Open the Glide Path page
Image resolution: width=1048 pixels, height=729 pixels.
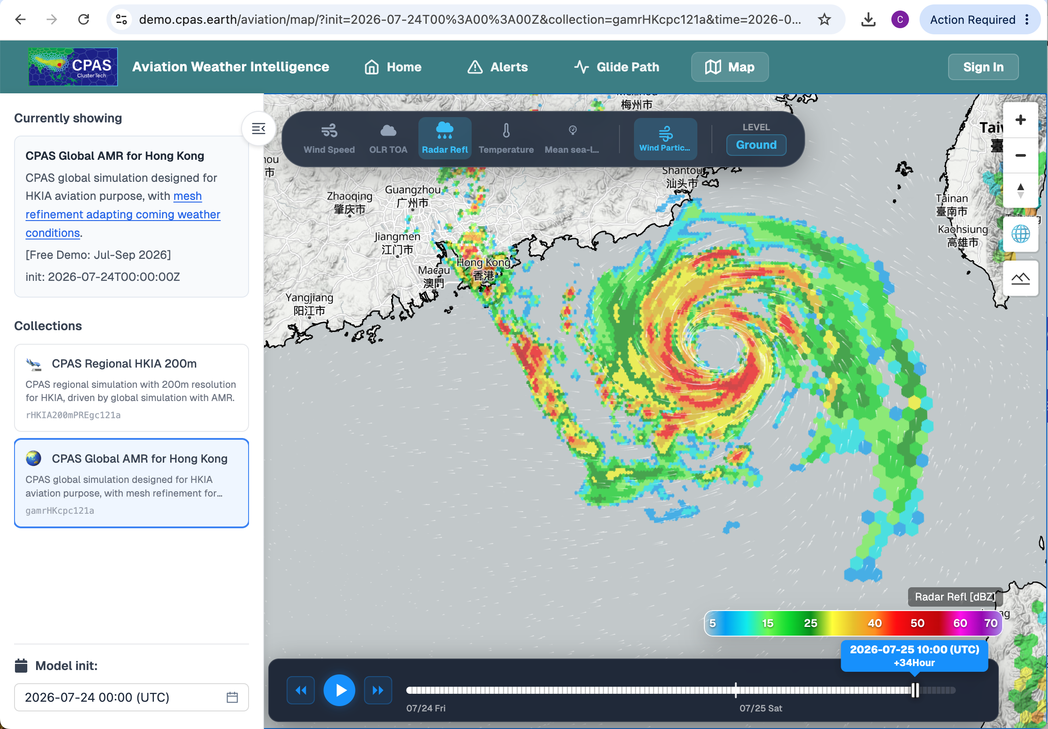616,67
